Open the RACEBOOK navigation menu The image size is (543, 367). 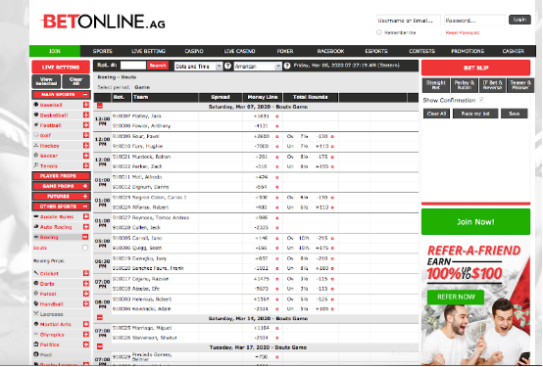coord(330,51)
